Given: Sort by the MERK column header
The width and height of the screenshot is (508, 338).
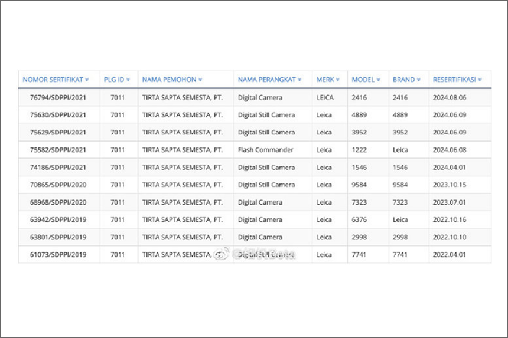Looking at the screenshot, I should 328,80.
